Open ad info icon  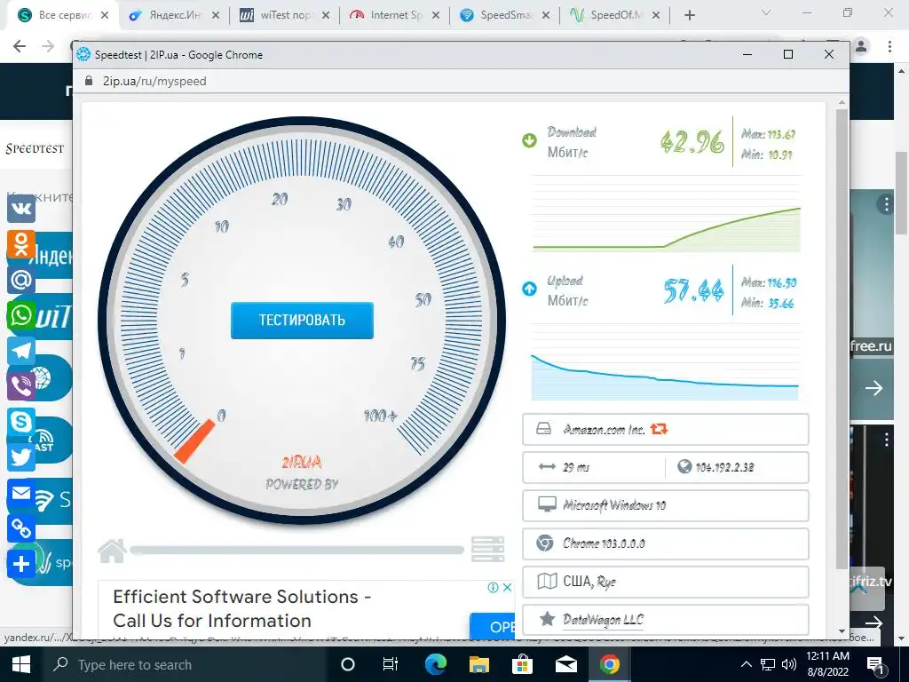493,588
